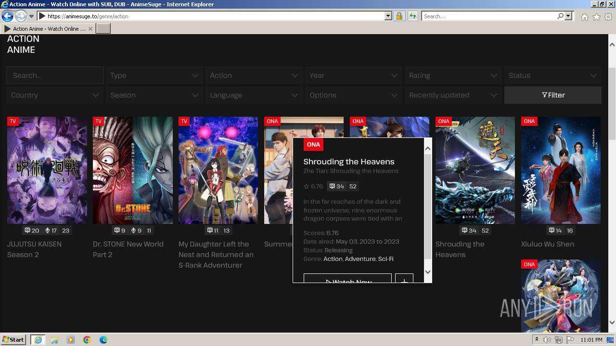Open the JUJUTSU KAISEN Season 2 poster
This screenshot has height=346, width=616.
(47, 170)
